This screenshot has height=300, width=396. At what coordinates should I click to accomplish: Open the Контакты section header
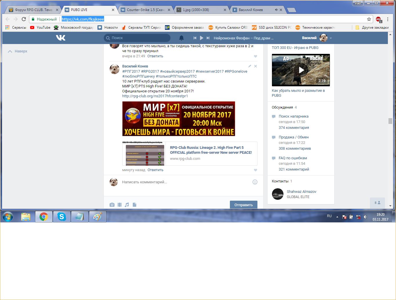pos(280,181)
